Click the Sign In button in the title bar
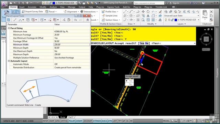220x124 pixels. click(174, 3)
